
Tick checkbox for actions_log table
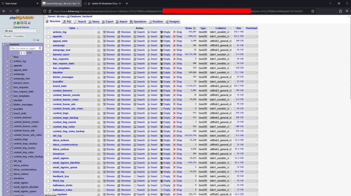(48, 32)
